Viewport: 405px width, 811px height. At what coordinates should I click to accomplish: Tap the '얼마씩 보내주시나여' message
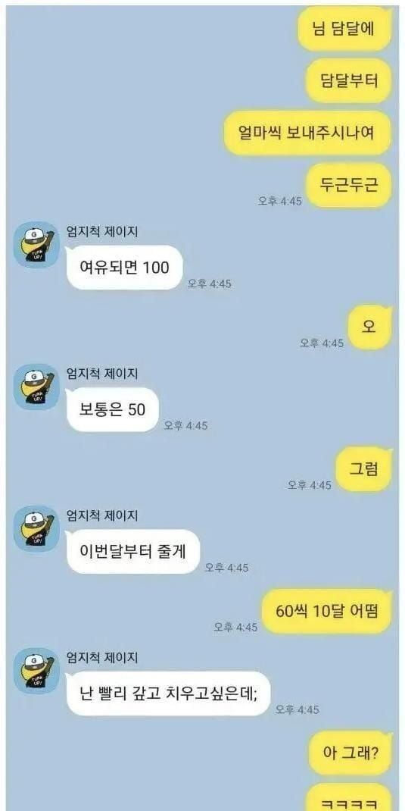pyautogui.click(x=307, y=133)
